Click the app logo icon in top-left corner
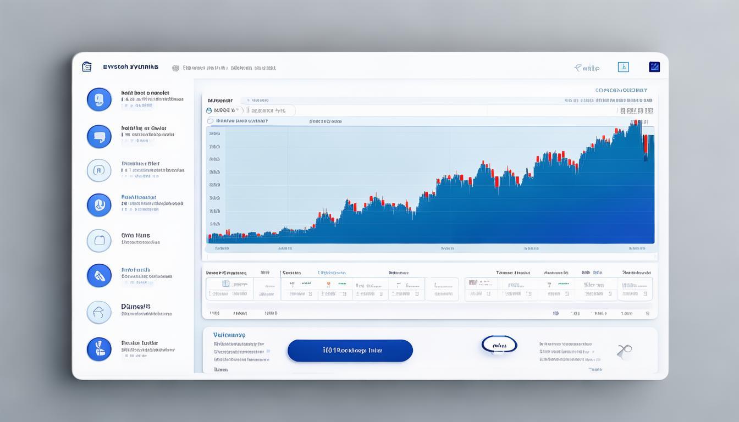739x422 pixels. (x=86, y=67)
